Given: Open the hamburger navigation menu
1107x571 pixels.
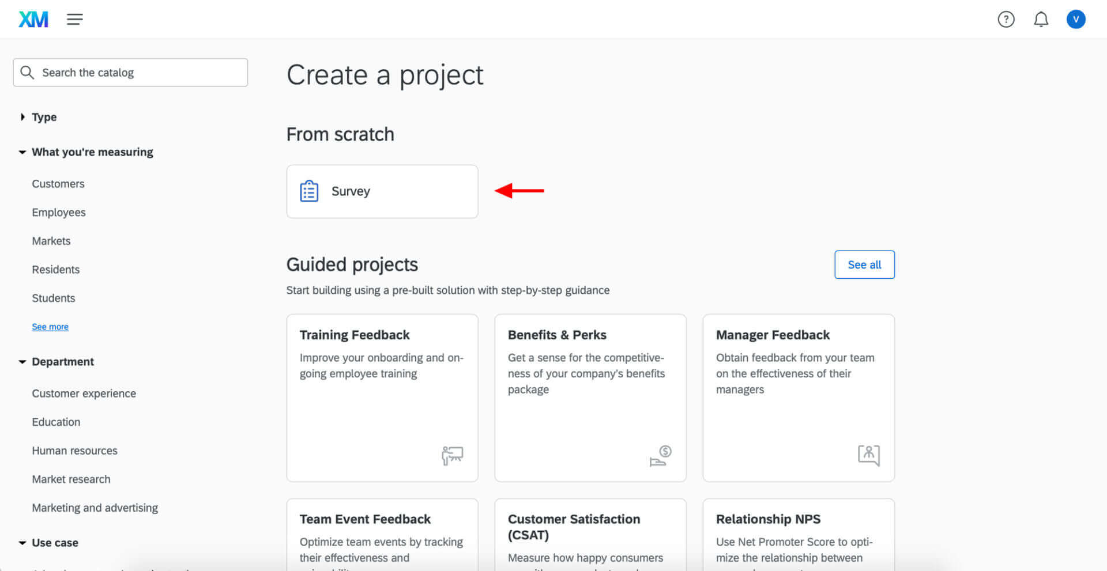Looking at the screenshot, I should click(74, 20).
